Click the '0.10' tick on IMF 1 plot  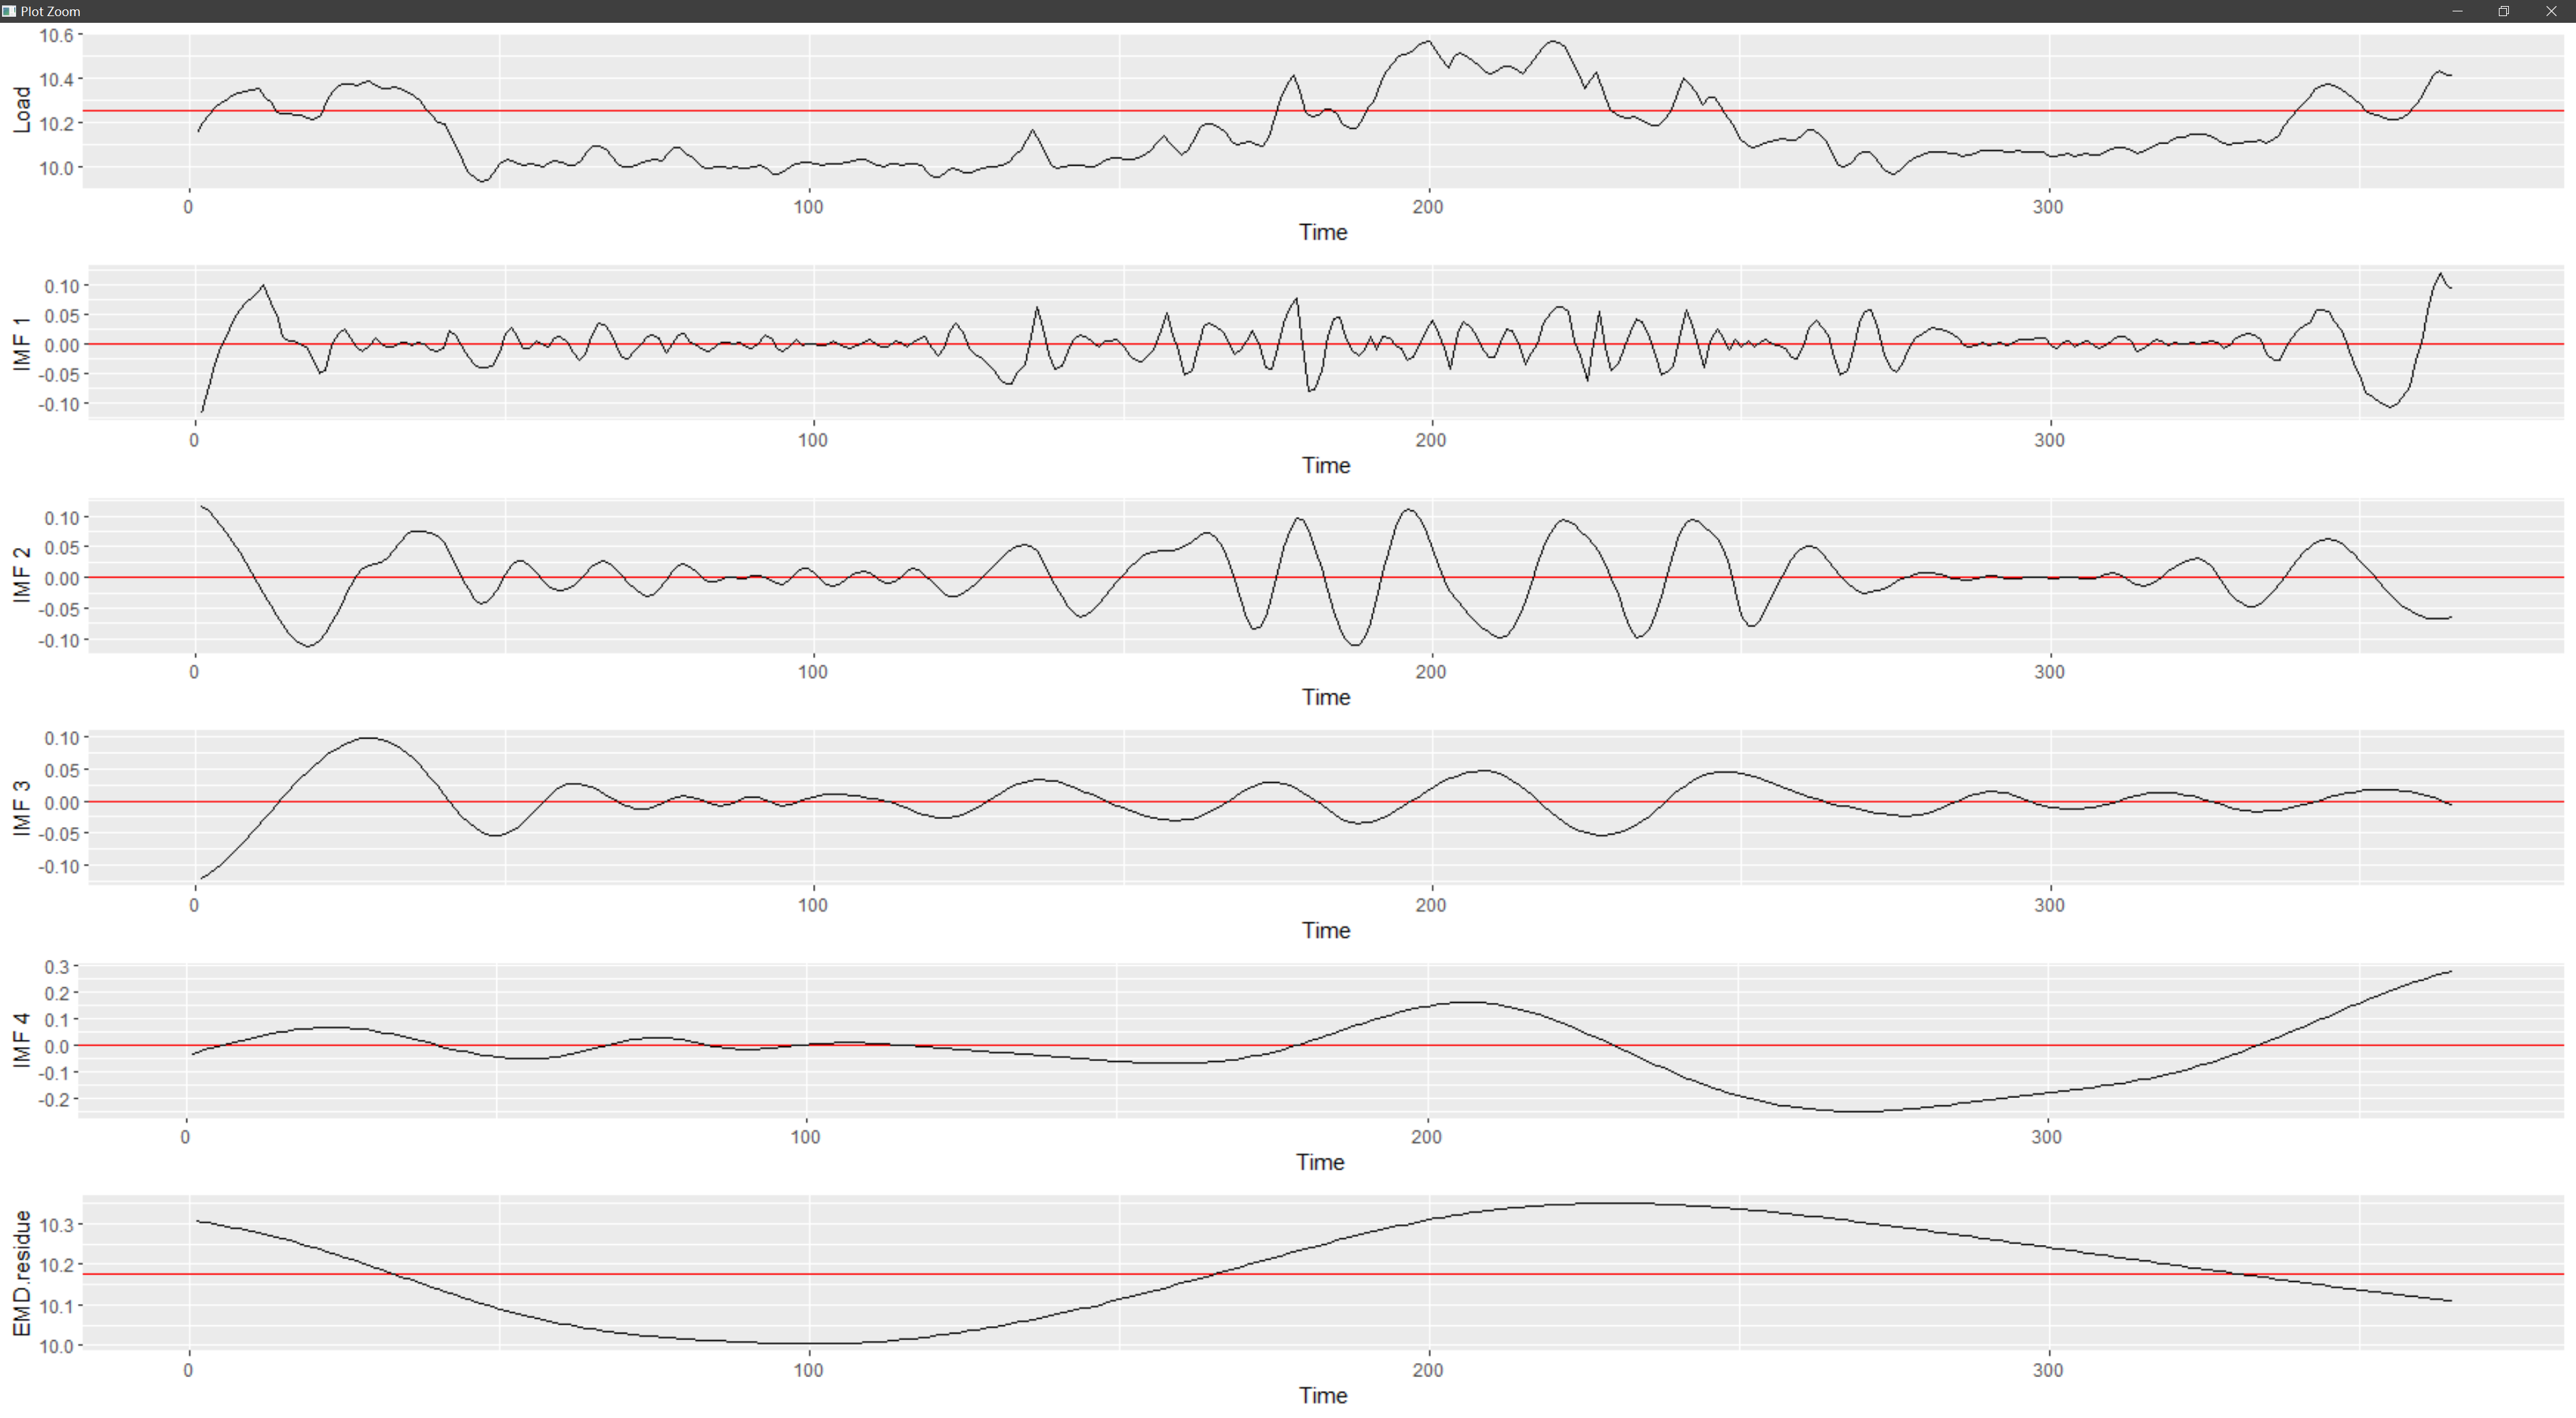(61, 286)
